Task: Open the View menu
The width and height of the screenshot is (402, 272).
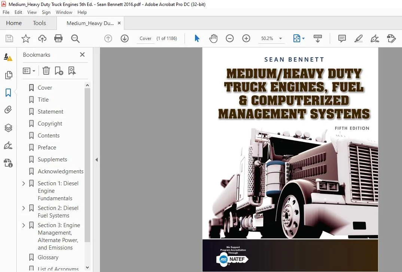Action: tap(32, 12)
